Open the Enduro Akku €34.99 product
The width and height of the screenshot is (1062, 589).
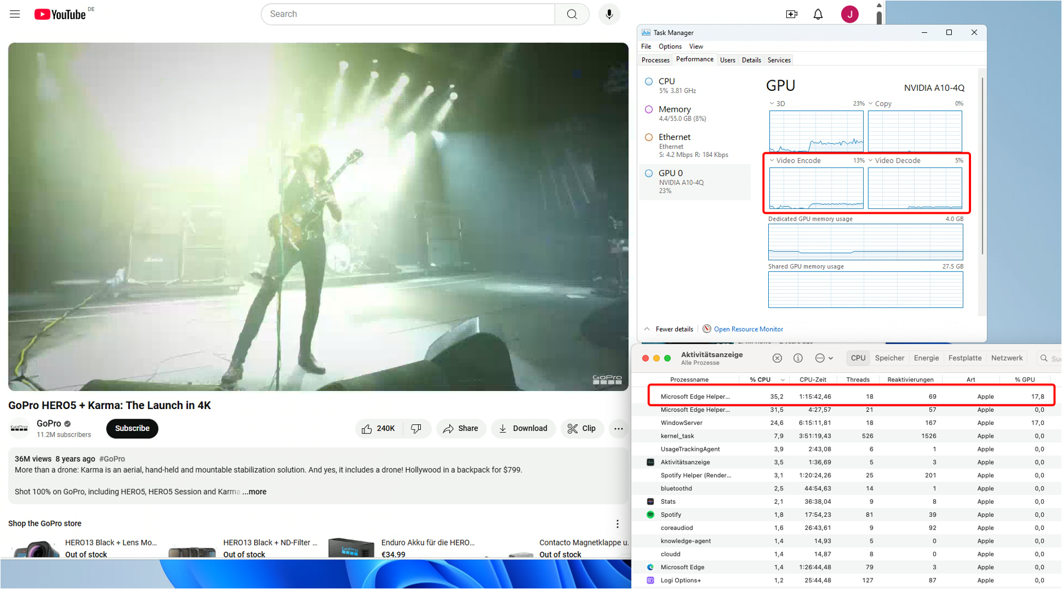(x=402, y=548)
